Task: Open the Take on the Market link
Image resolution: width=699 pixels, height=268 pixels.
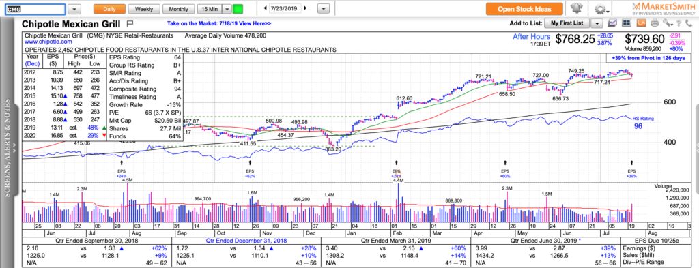Action: tap(219, 24)
